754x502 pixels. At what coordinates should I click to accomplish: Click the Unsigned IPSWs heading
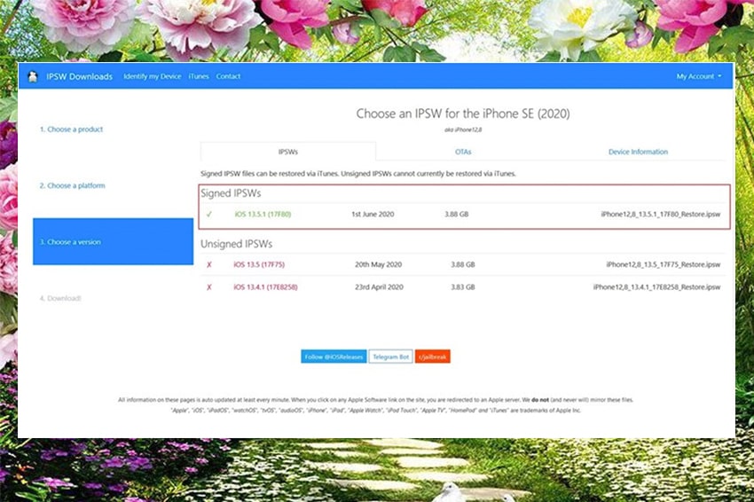pyautogui.click(x=236, y=244)
